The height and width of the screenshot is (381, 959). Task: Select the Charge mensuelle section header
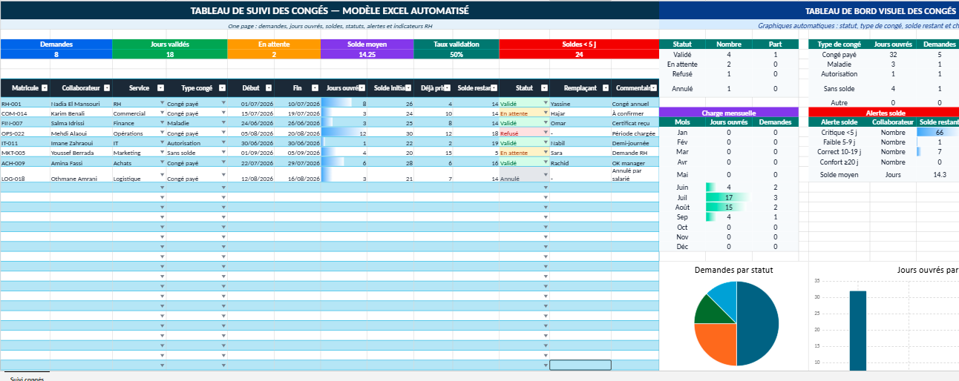pos(729,112)
